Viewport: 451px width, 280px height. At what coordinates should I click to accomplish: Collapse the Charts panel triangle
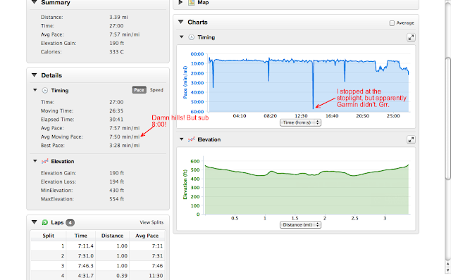(x=180, y=22)
